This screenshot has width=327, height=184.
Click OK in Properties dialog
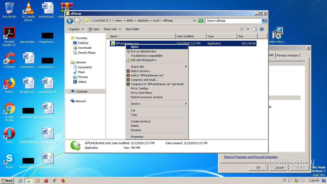258,168
